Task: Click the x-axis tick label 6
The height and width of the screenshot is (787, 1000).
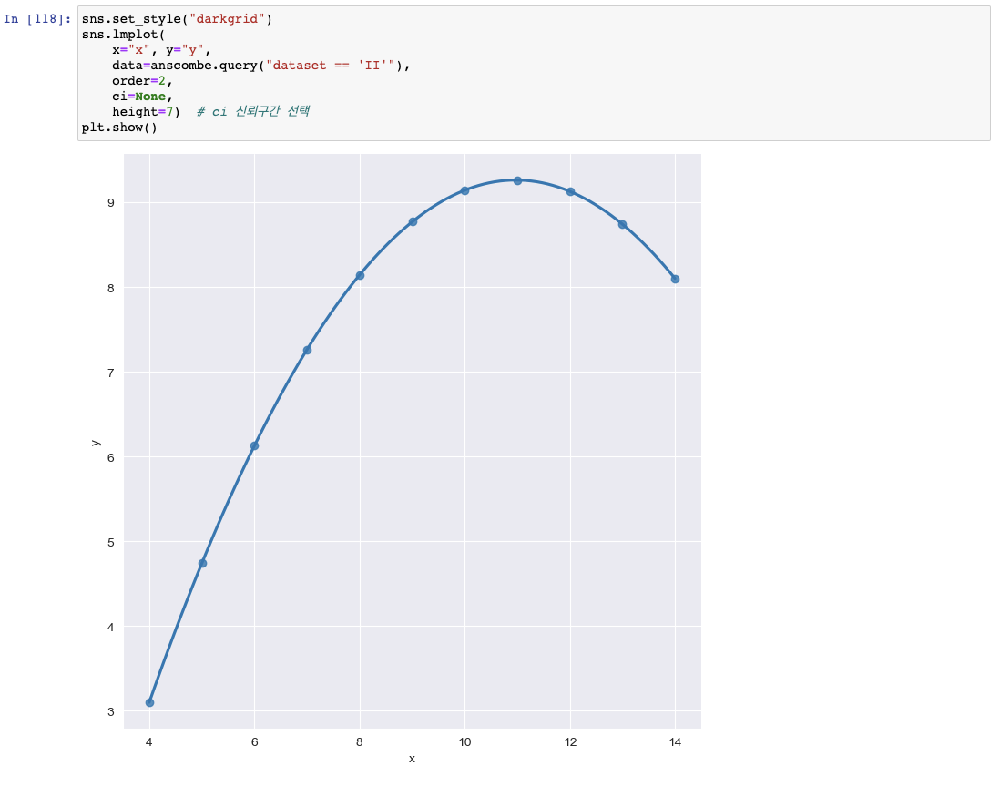Action: point(254,741)
